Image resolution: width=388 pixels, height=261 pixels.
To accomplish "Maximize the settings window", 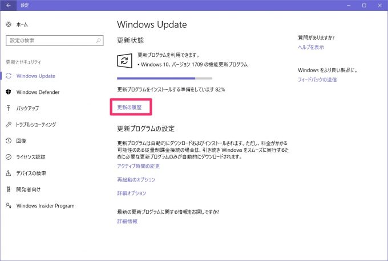I will pyautogui.click(x=364, y=5).
